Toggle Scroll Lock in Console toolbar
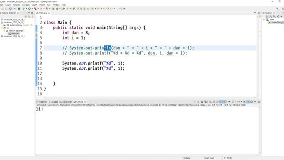This screenshot has height=160, width=284. coord(213,102)
